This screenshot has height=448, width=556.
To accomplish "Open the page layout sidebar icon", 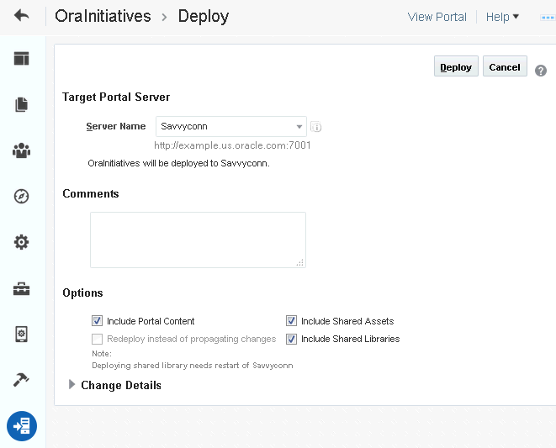I will point(21,59).
